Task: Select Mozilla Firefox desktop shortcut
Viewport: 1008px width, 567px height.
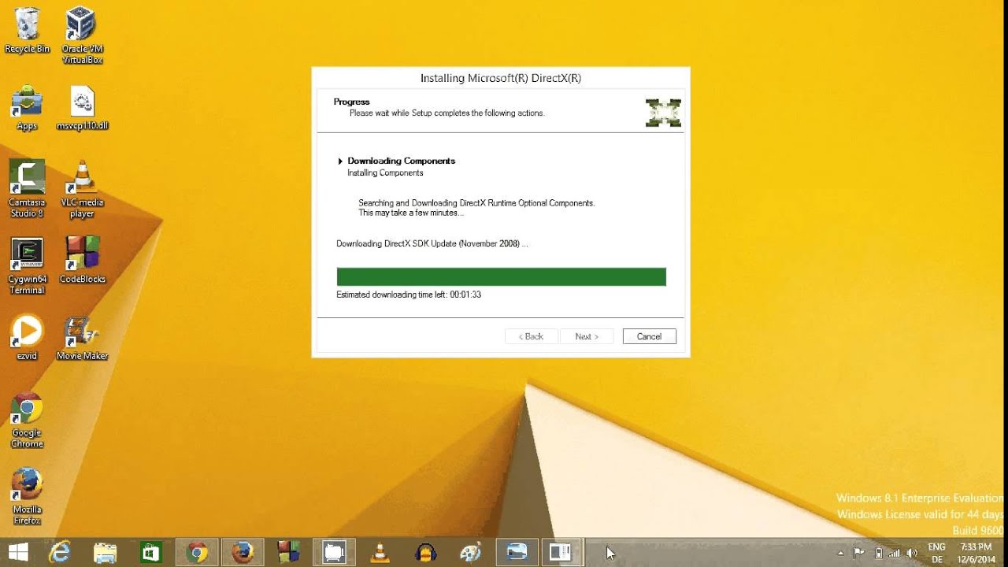Action: tap(27, 497)
